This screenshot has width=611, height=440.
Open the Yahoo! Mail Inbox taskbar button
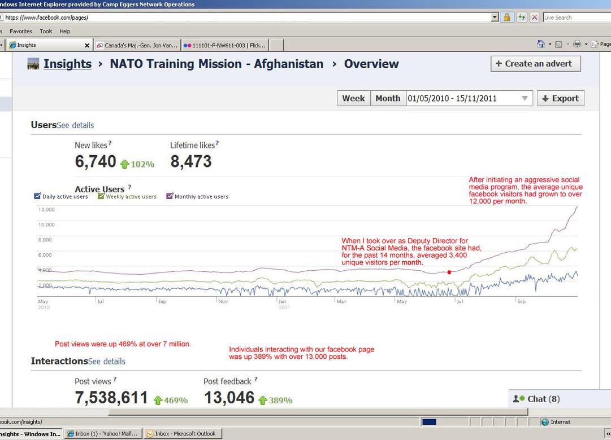pos(103,434)
